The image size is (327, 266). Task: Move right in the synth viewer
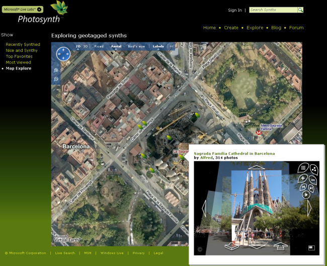point(309,208)
